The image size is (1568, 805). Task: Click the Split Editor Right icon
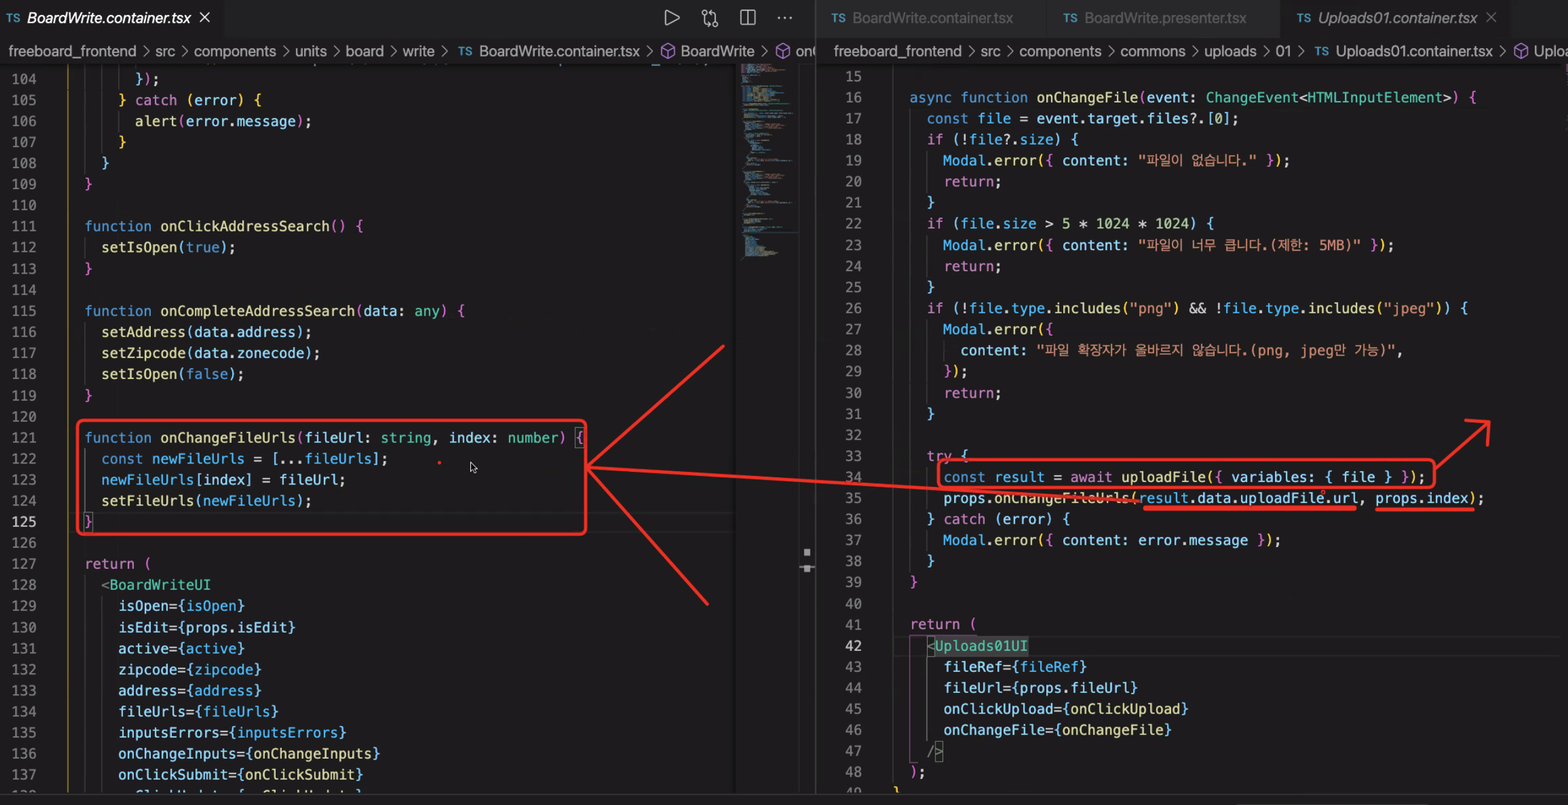pos(747,17)
